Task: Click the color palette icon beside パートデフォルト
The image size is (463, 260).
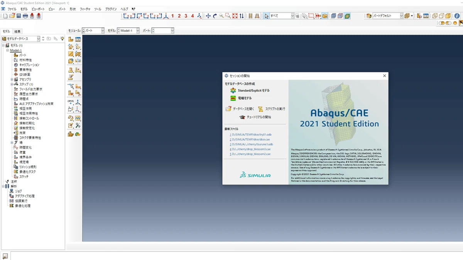Action: [x=369, y=16]
